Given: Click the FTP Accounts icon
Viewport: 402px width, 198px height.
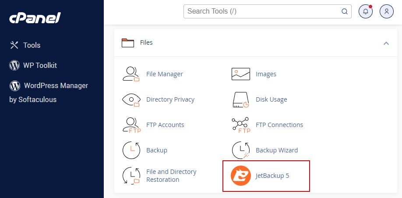Looking at the screenshot, I should pyautogui.click(x=131, y=125).
